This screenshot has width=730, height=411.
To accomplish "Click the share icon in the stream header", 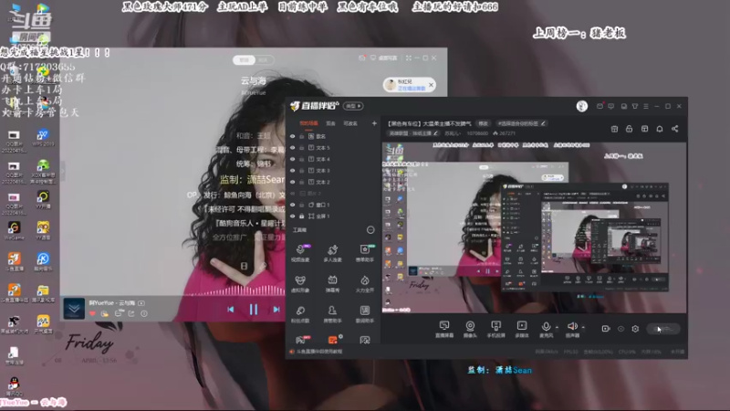I will coord(674,129).
